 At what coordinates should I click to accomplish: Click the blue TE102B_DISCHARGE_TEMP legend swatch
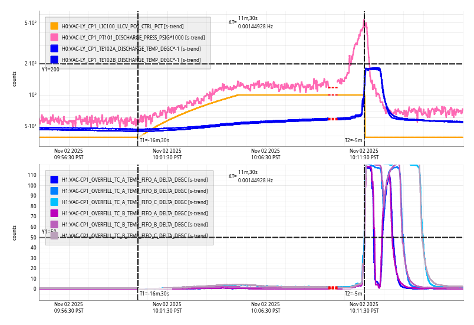coord(54,60)
